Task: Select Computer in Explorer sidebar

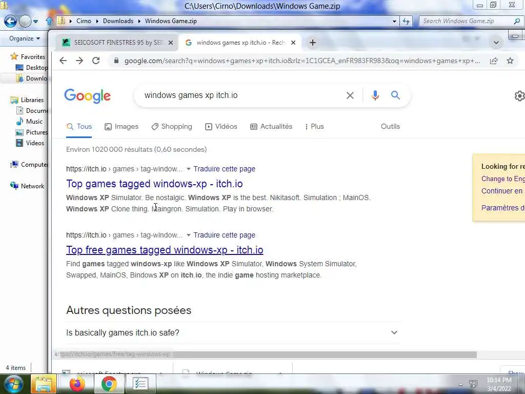Action: pos(29,165)
